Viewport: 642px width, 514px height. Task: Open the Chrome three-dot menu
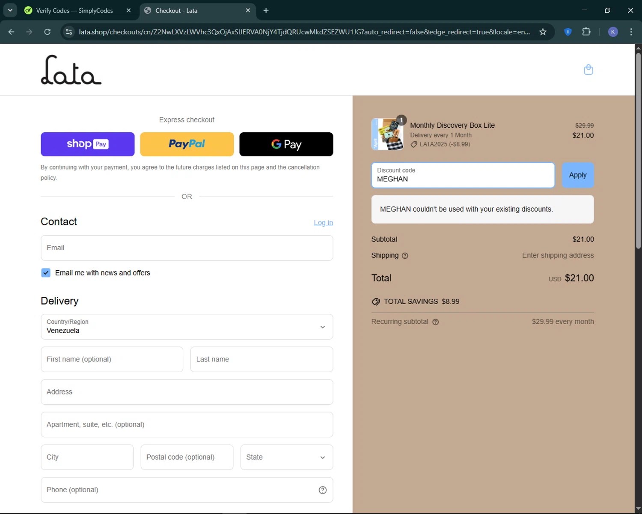631,32
